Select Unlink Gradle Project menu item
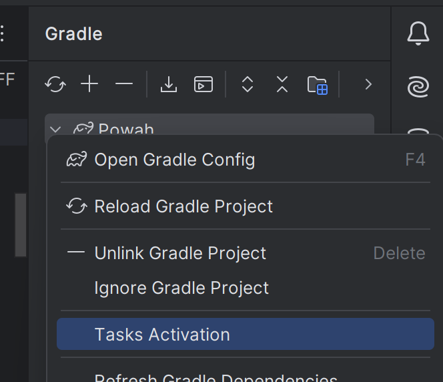Image resolution: width=443 pixels, height=382 pixels. [x=180, y=253]
